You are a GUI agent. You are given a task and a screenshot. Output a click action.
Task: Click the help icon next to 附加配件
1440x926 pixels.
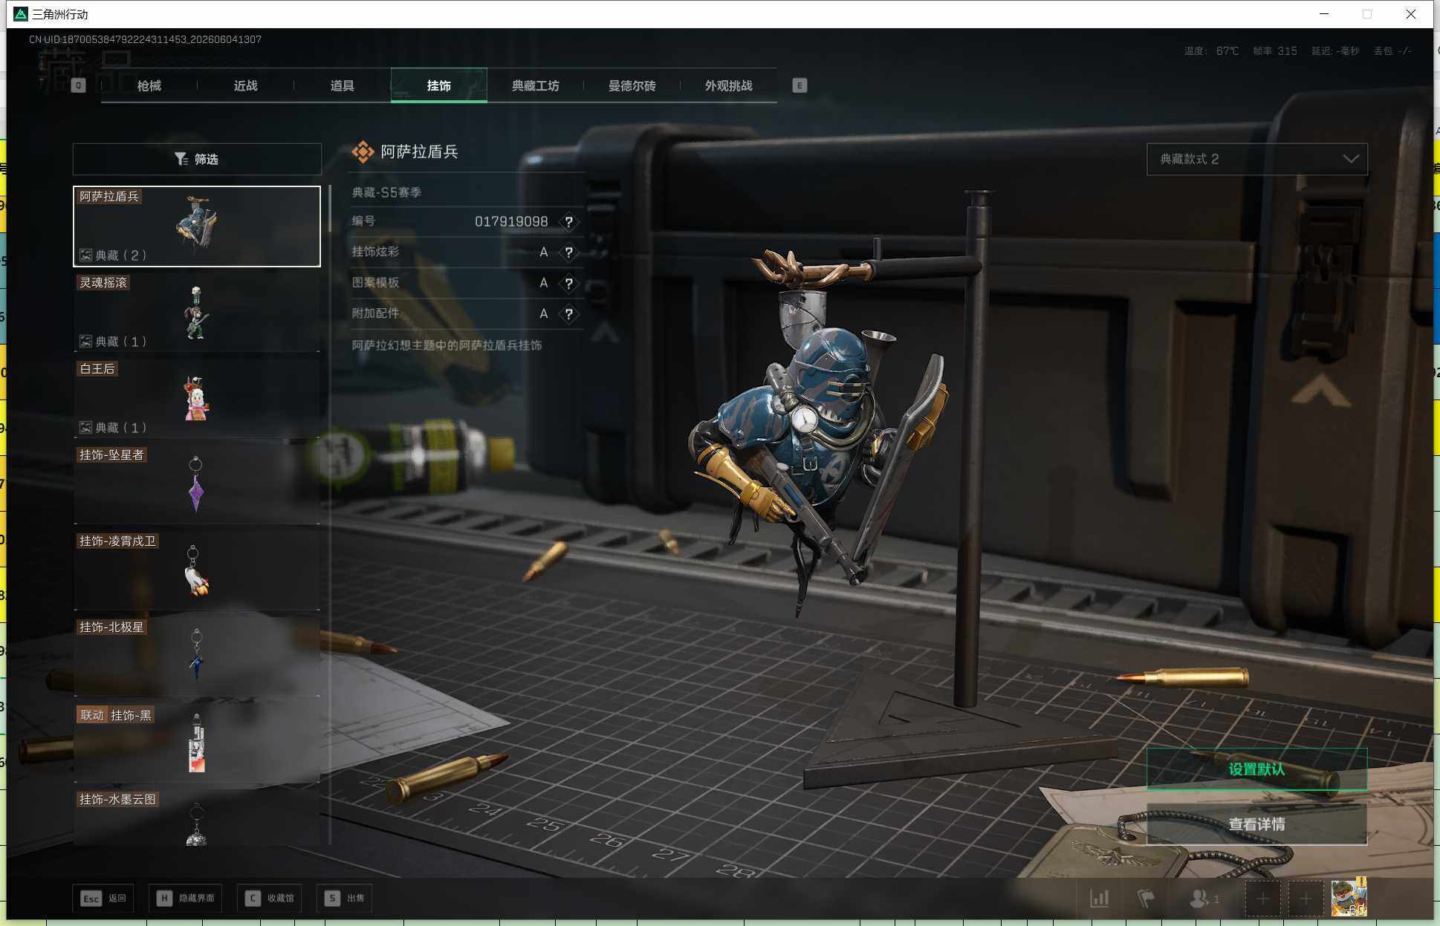click(x=568, y=314)
